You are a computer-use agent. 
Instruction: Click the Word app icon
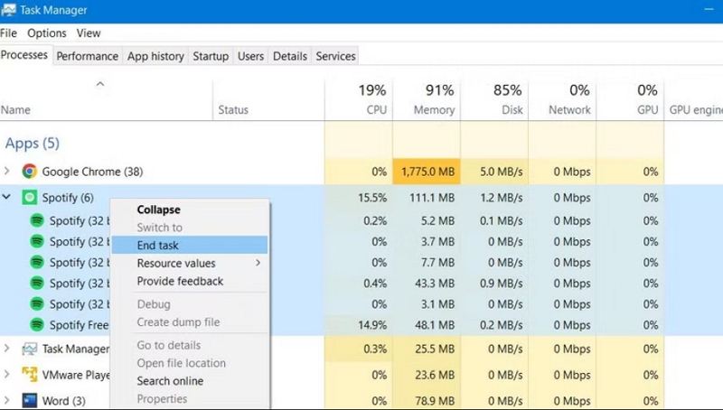30,400
